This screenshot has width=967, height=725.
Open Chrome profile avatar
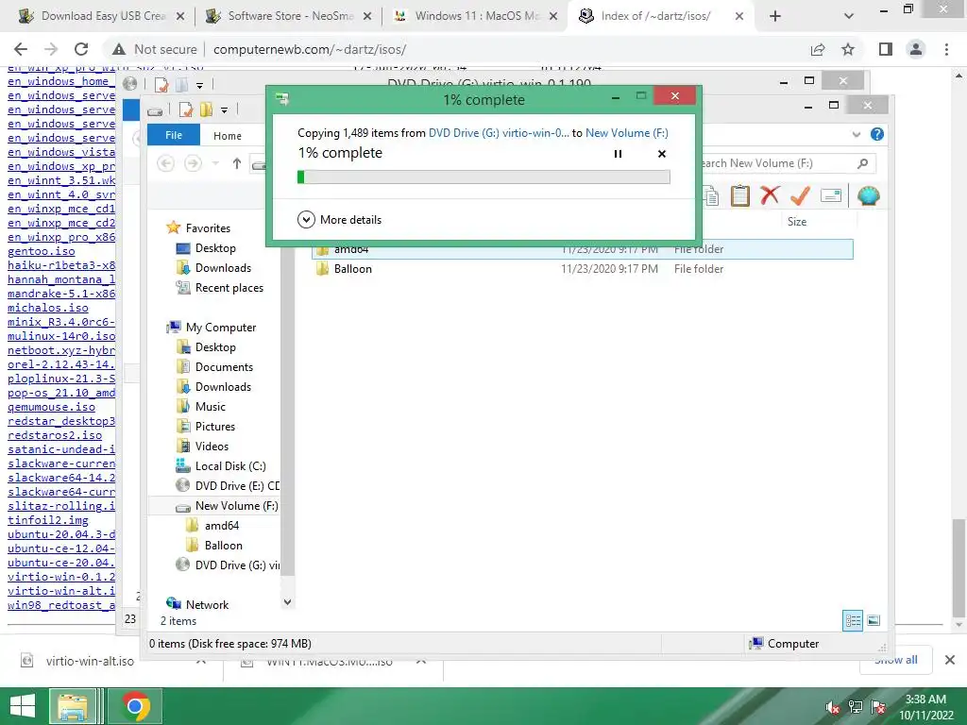pyautogui.click(x=916, y=49)
